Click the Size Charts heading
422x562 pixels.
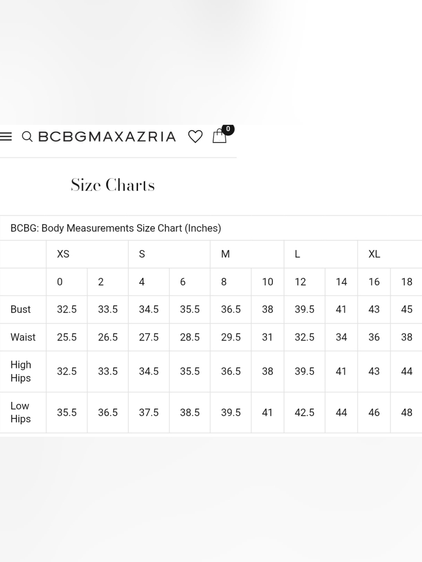113,185
